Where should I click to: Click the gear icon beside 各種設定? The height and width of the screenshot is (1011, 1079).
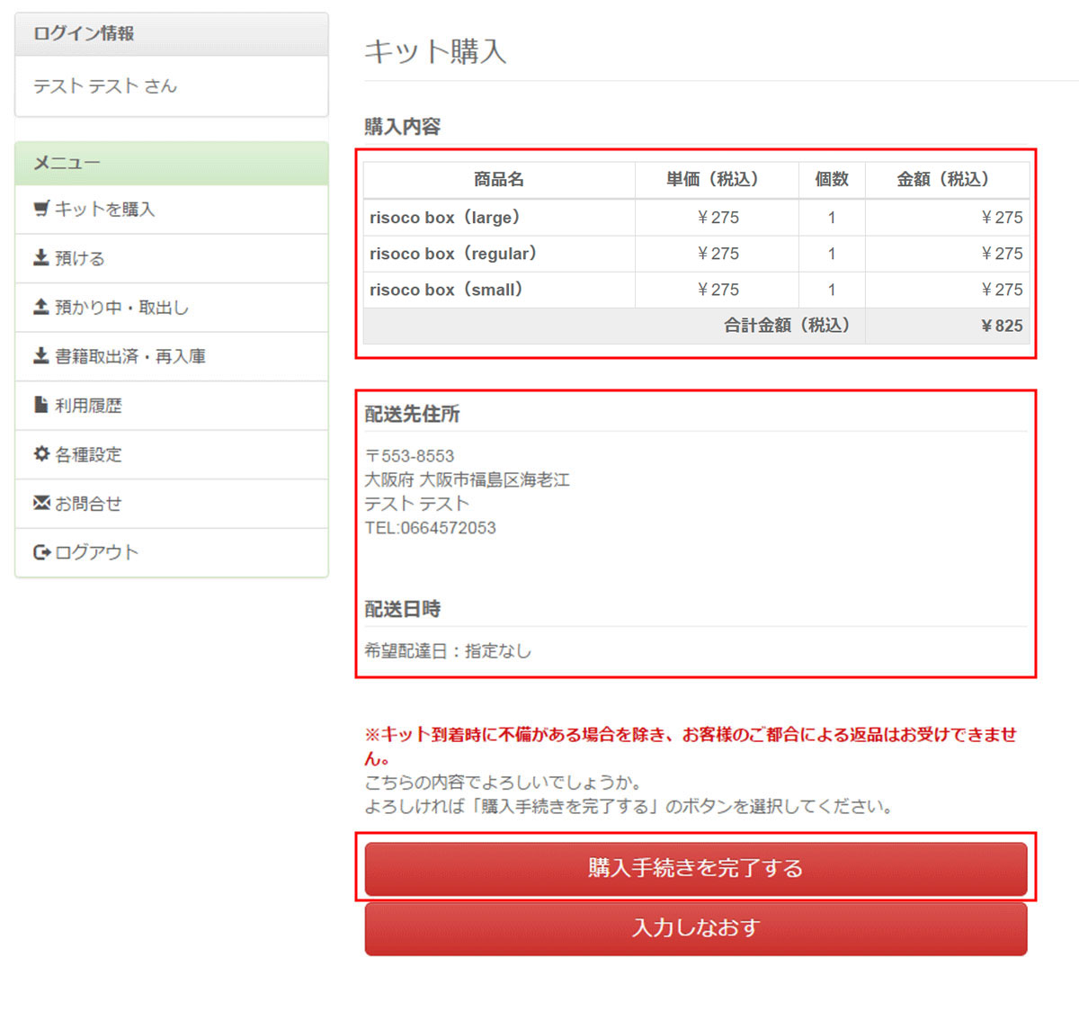tap(41, 454)
